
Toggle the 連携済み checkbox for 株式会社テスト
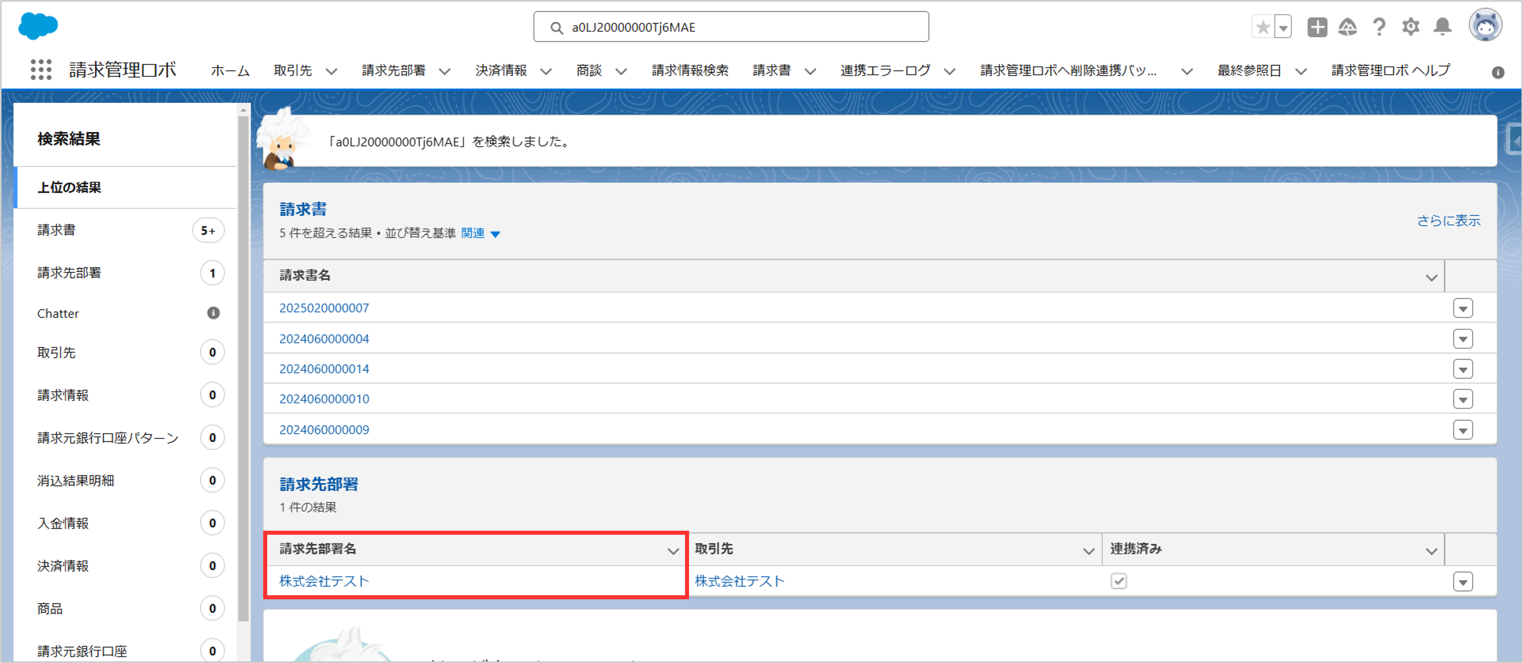(x=1118, y=581)
